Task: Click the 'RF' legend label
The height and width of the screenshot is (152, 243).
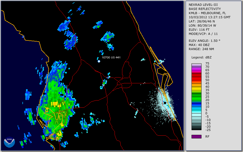Action: [207, 137]
